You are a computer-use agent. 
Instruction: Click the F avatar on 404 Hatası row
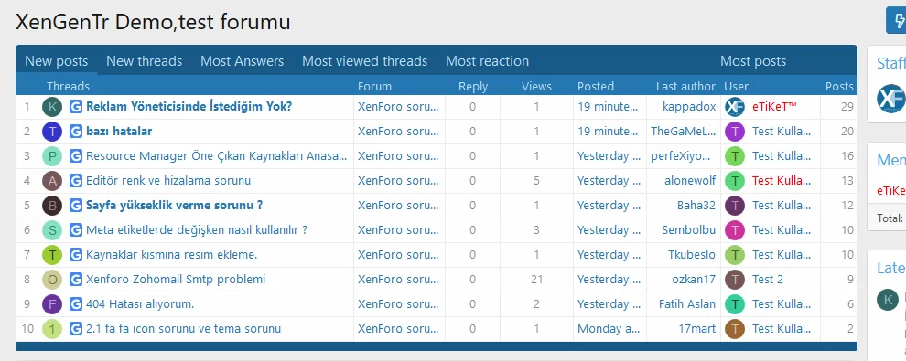pos(52,304)
